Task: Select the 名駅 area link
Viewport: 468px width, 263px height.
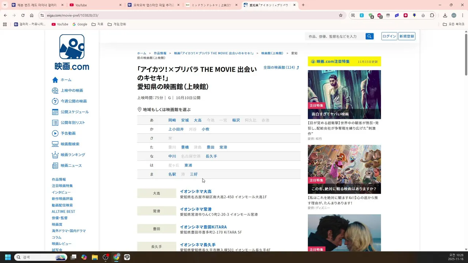Action: pos(172,174)
